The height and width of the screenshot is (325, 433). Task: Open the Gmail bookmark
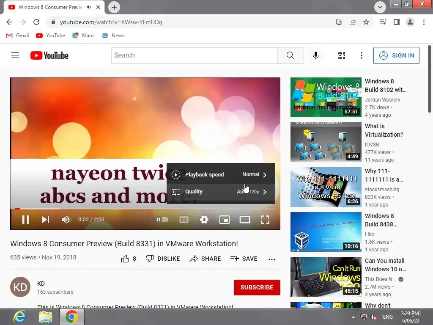coord(17,36)
